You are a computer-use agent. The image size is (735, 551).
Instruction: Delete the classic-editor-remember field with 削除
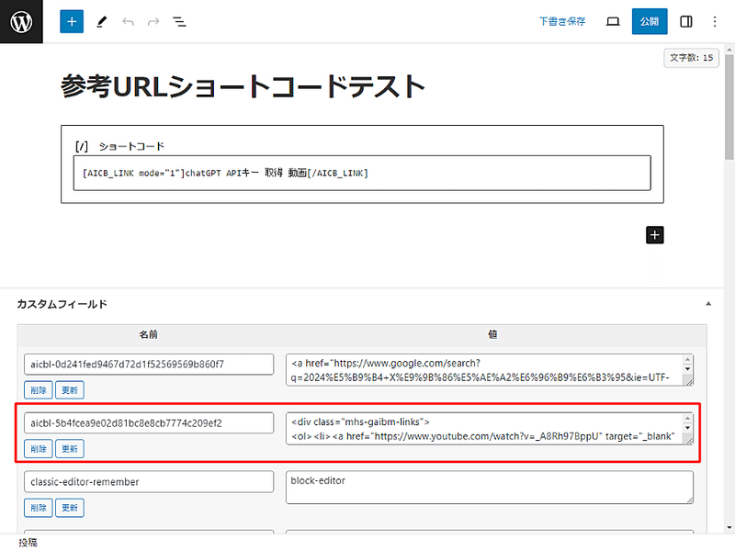point(39,508)
